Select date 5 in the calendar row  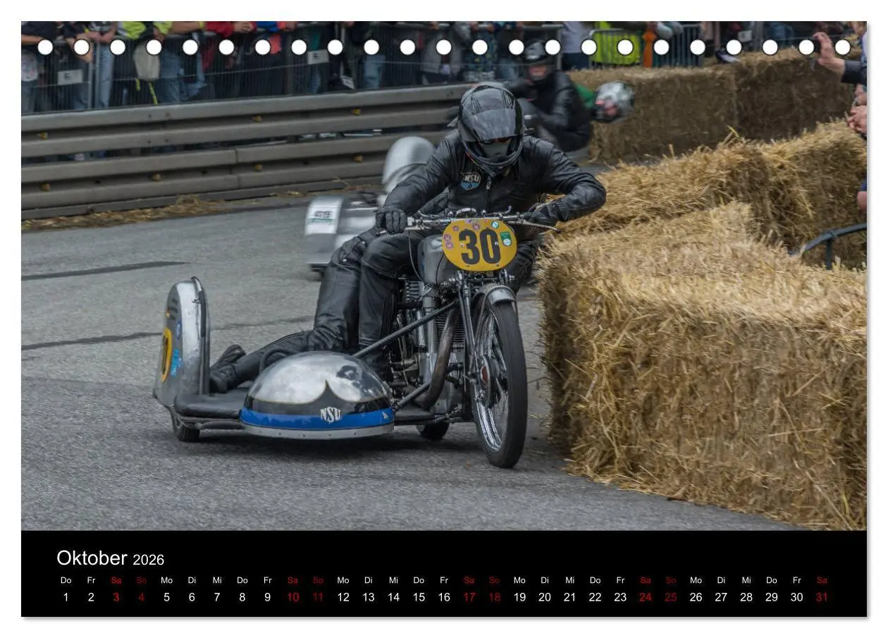[166, 597]
